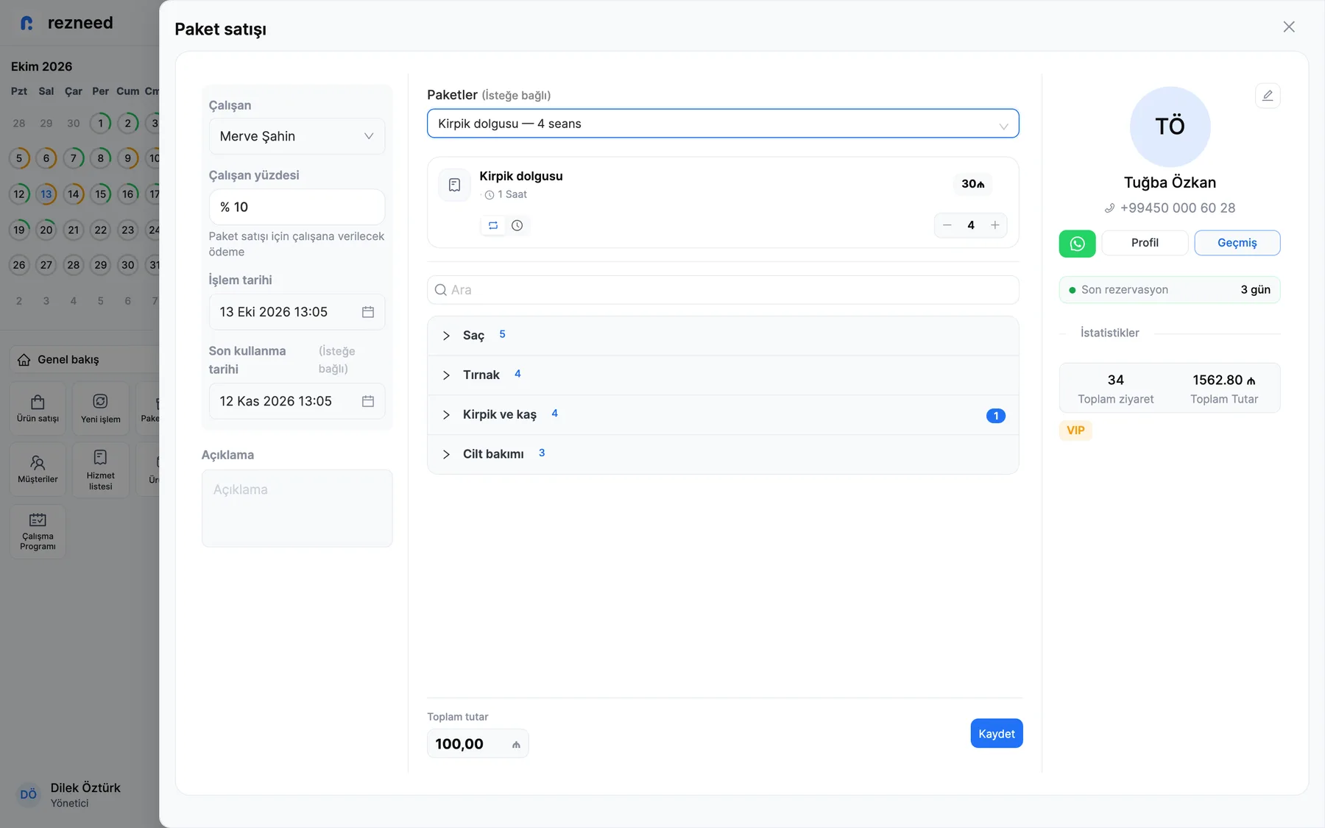Open the Çalışan dropdown showing Merve Şahin
This screenshot has width=1325, height=828.
(297, 136)
